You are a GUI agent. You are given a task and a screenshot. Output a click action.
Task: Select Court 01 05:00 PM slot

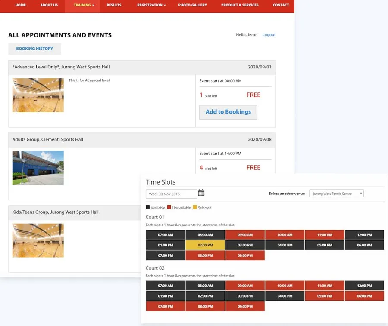tap(325, 245)
